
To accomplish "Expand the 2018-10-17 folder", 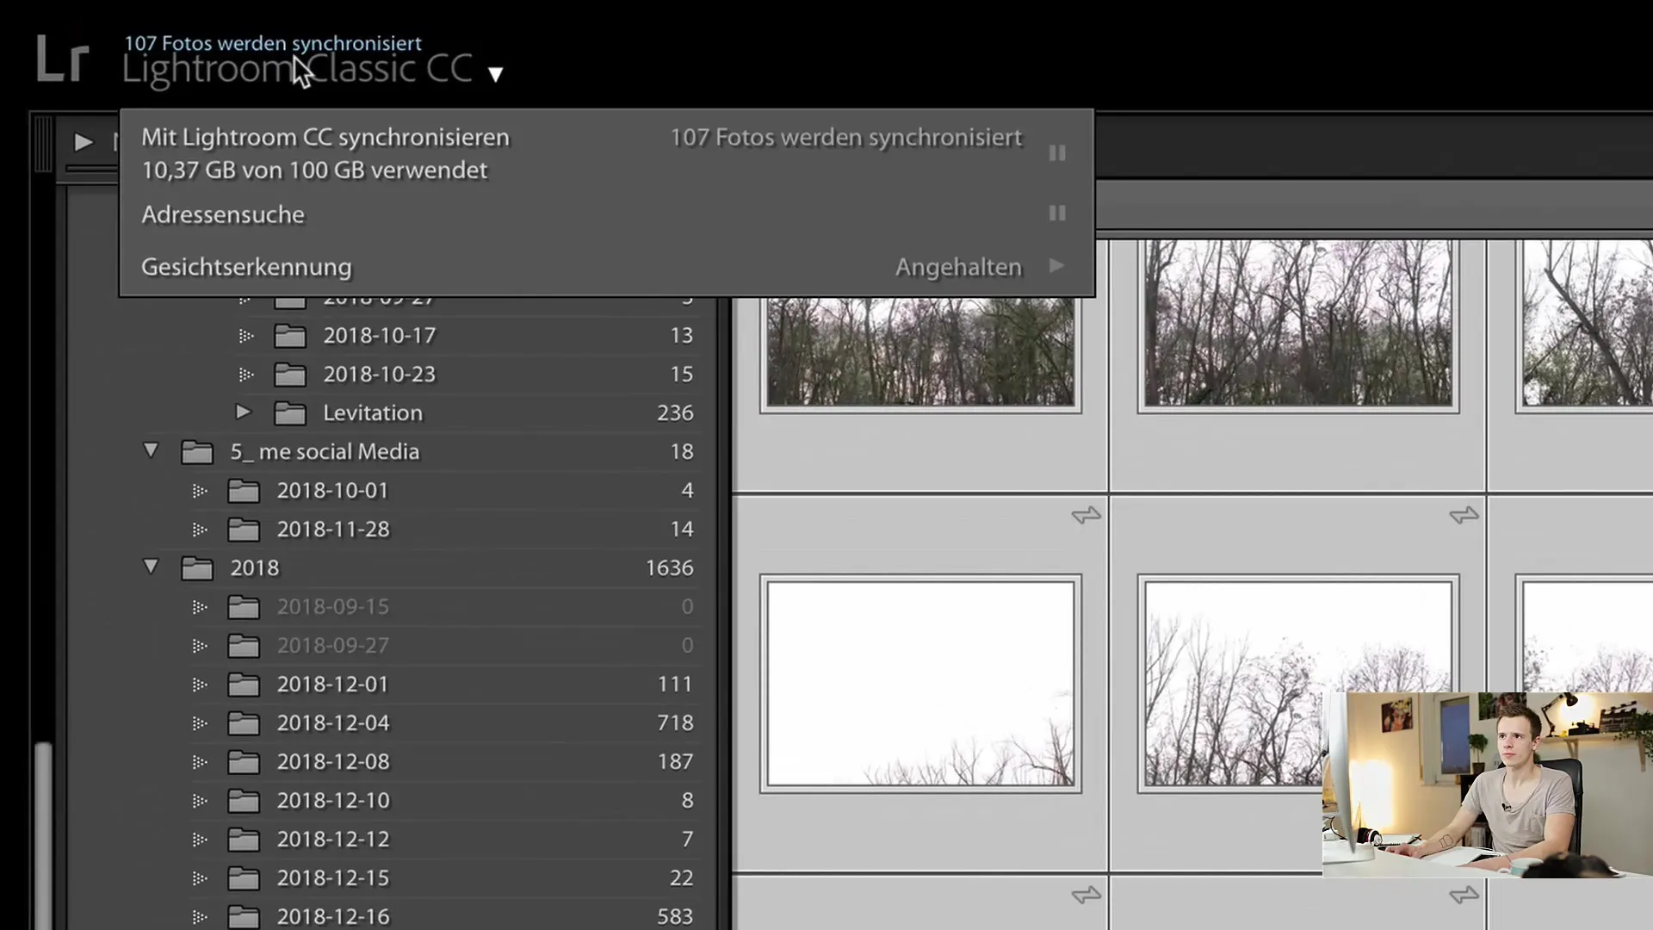I will (245, 336).
